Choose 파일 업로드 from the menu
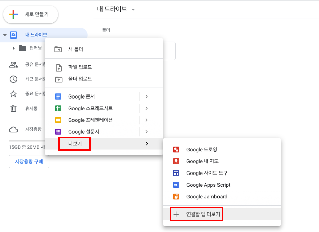This screenshot has height=232, width=319. (x=104, y=67)
